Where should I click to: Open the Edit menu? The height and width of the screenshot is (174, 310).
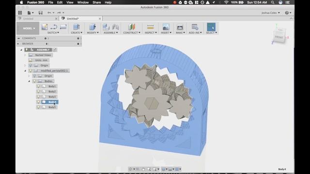point(60,2)
